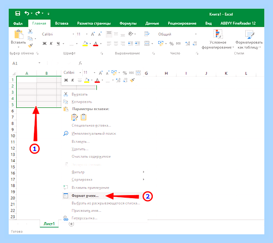Screen dimensions: 273x243
Task: Click insert function fx icon
Action: click(x=80, y=63)
